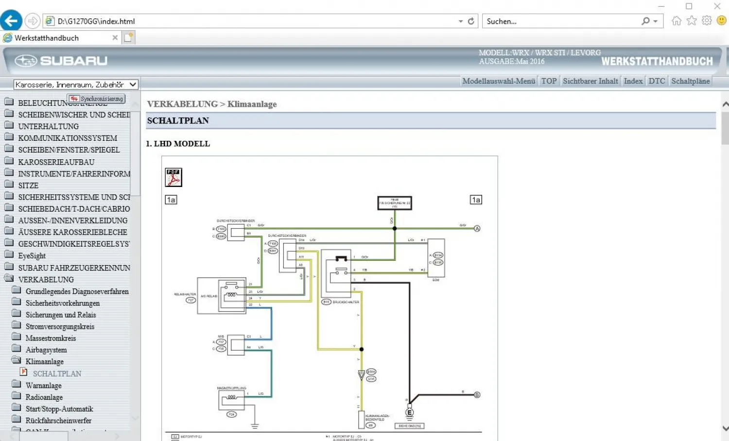The image size is (729, 441).
Task: Open the browser home icon
Action: pyautogui.click(x=676, y=21)
